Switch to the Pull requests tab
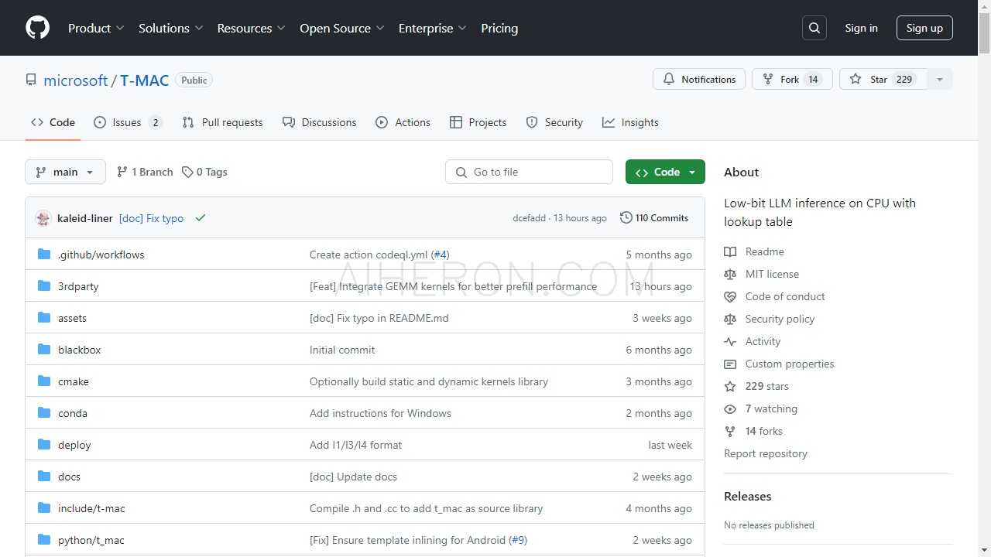 pyautogui.click(x=223, y=122)
